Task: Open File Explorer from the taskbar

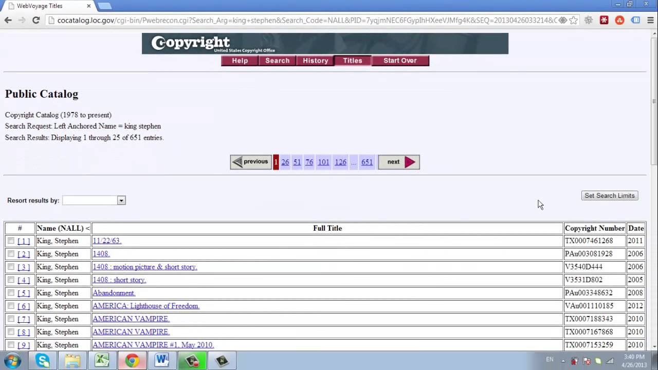Action: tap(72, 361)
